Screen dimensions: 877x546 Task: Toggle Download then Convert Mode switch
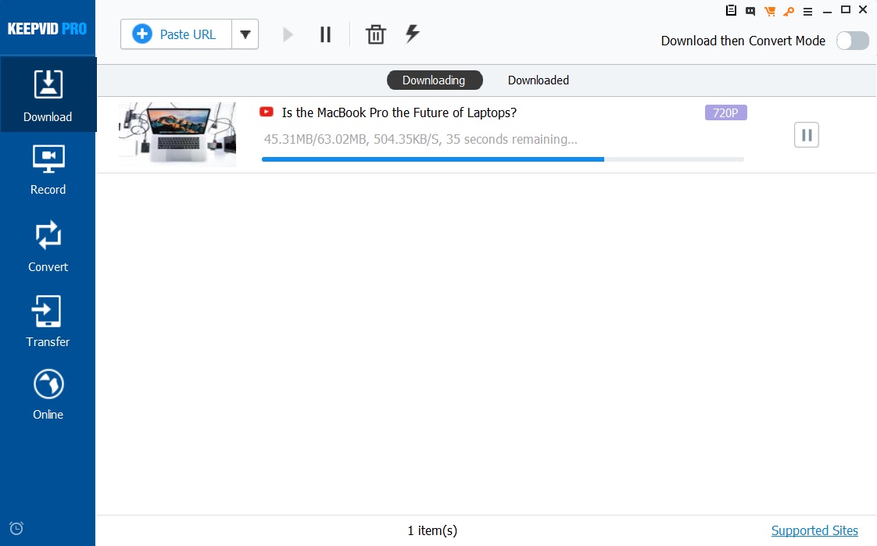click(853, 41)
